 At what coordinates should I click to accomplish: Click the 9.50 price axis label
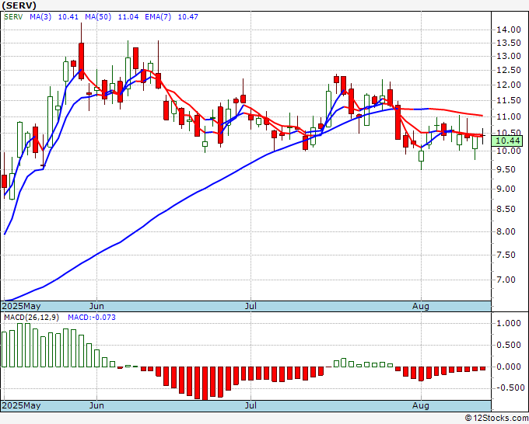coord(506,169)
